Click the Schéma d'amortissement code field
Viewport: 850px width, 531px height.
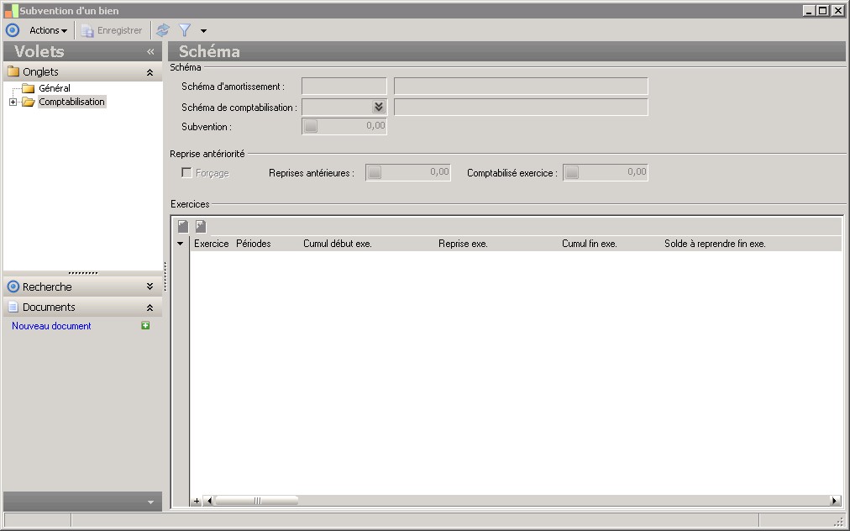344,87
